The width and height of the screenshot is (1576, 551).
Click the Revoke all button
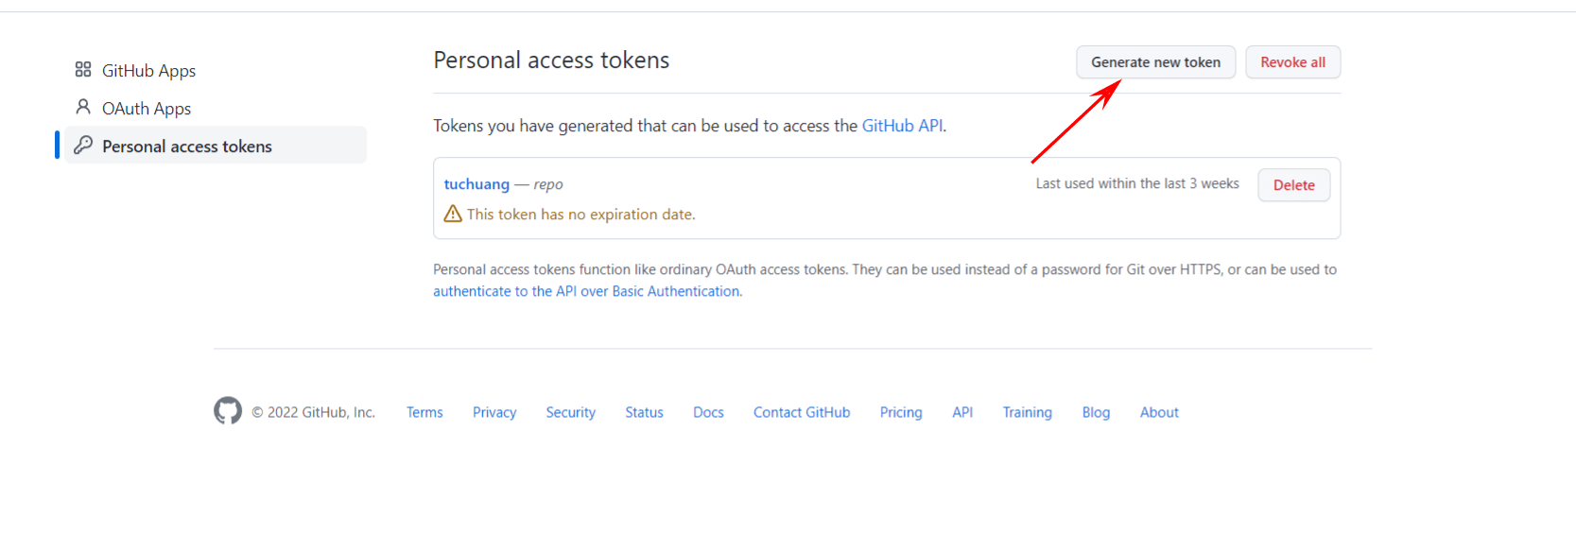(1292, 61)
